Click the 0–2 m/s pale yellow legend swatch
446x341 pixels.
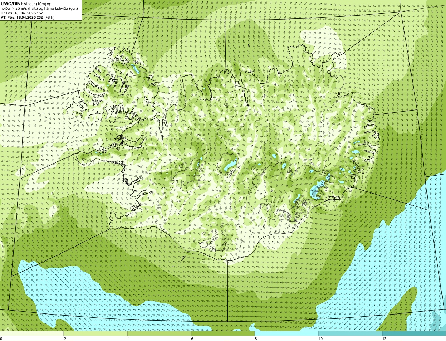click(32, 334)
